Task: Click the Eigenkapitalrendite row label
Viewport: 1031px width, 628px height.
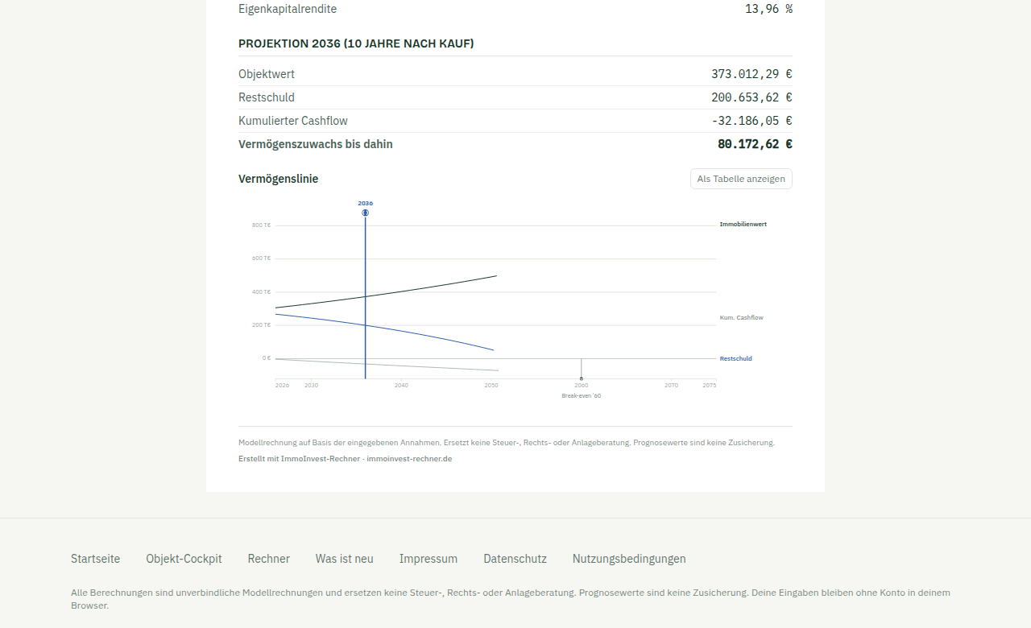Action: coord(288,9)
